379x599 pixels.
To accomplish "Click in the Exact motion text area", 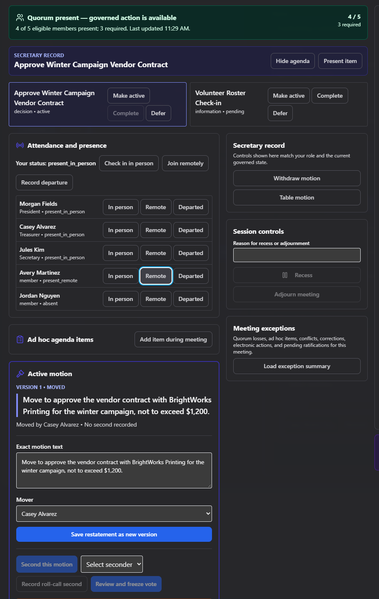I will click(114, 470).
